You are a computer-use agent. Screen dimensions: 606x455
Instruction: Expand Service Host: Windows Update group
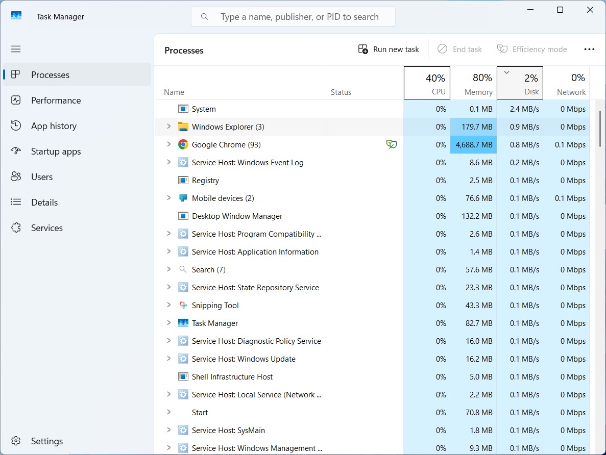click(x=169, y=359)
